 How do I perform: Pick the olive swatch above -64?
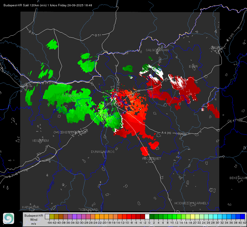pos(52,216)
